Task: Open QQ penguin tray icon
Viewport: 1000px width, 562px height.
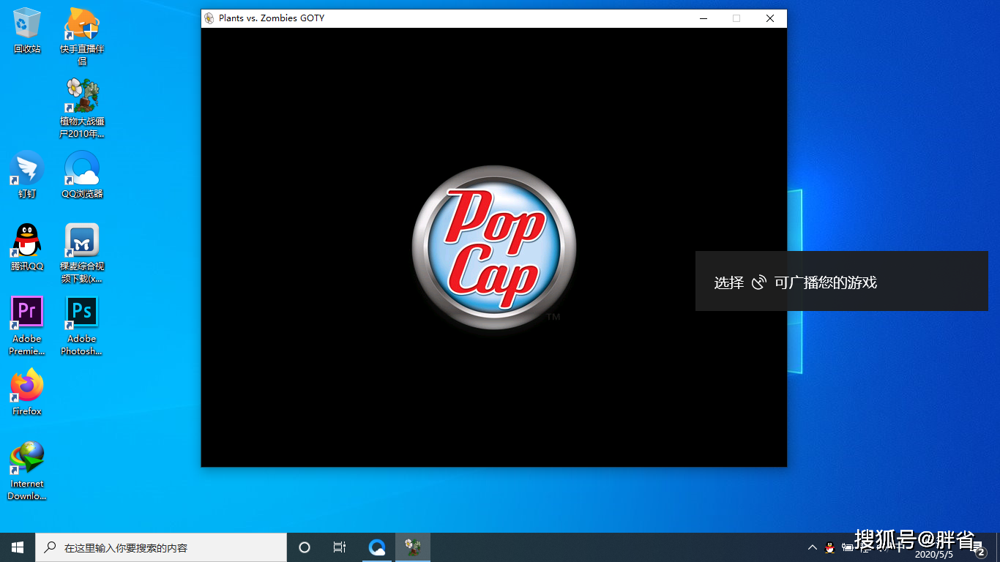Action: coord(830,547)
